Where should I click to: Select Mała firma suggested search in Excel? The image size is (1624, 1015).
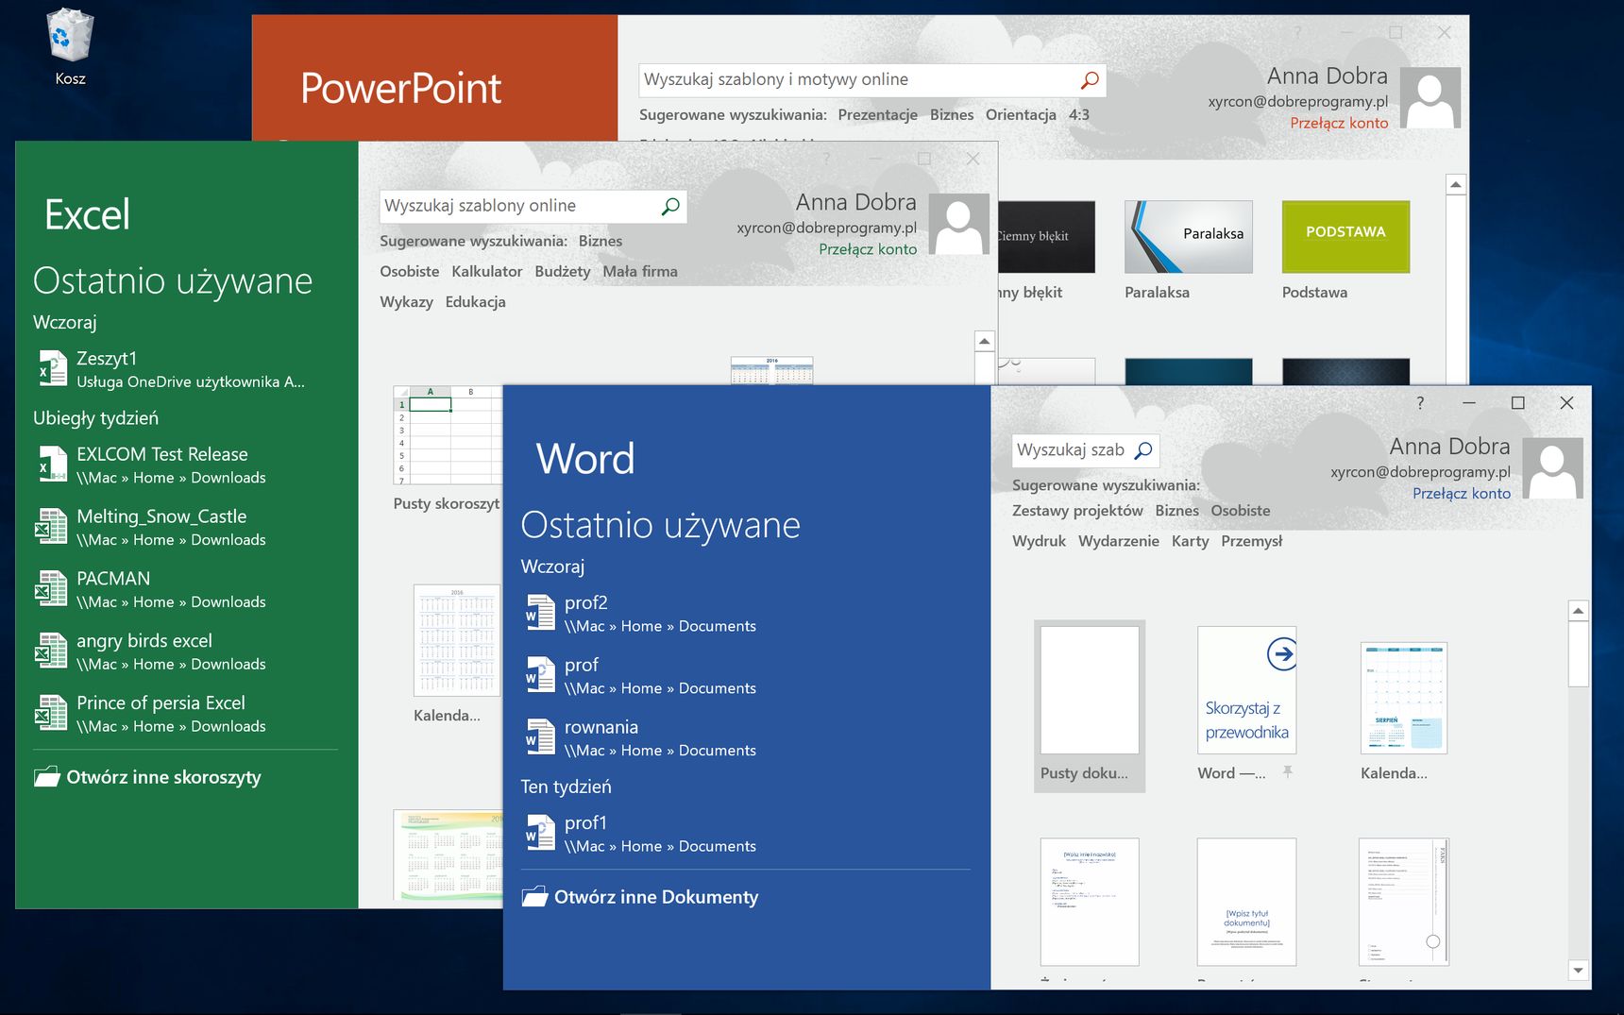(x=640, y=271)
